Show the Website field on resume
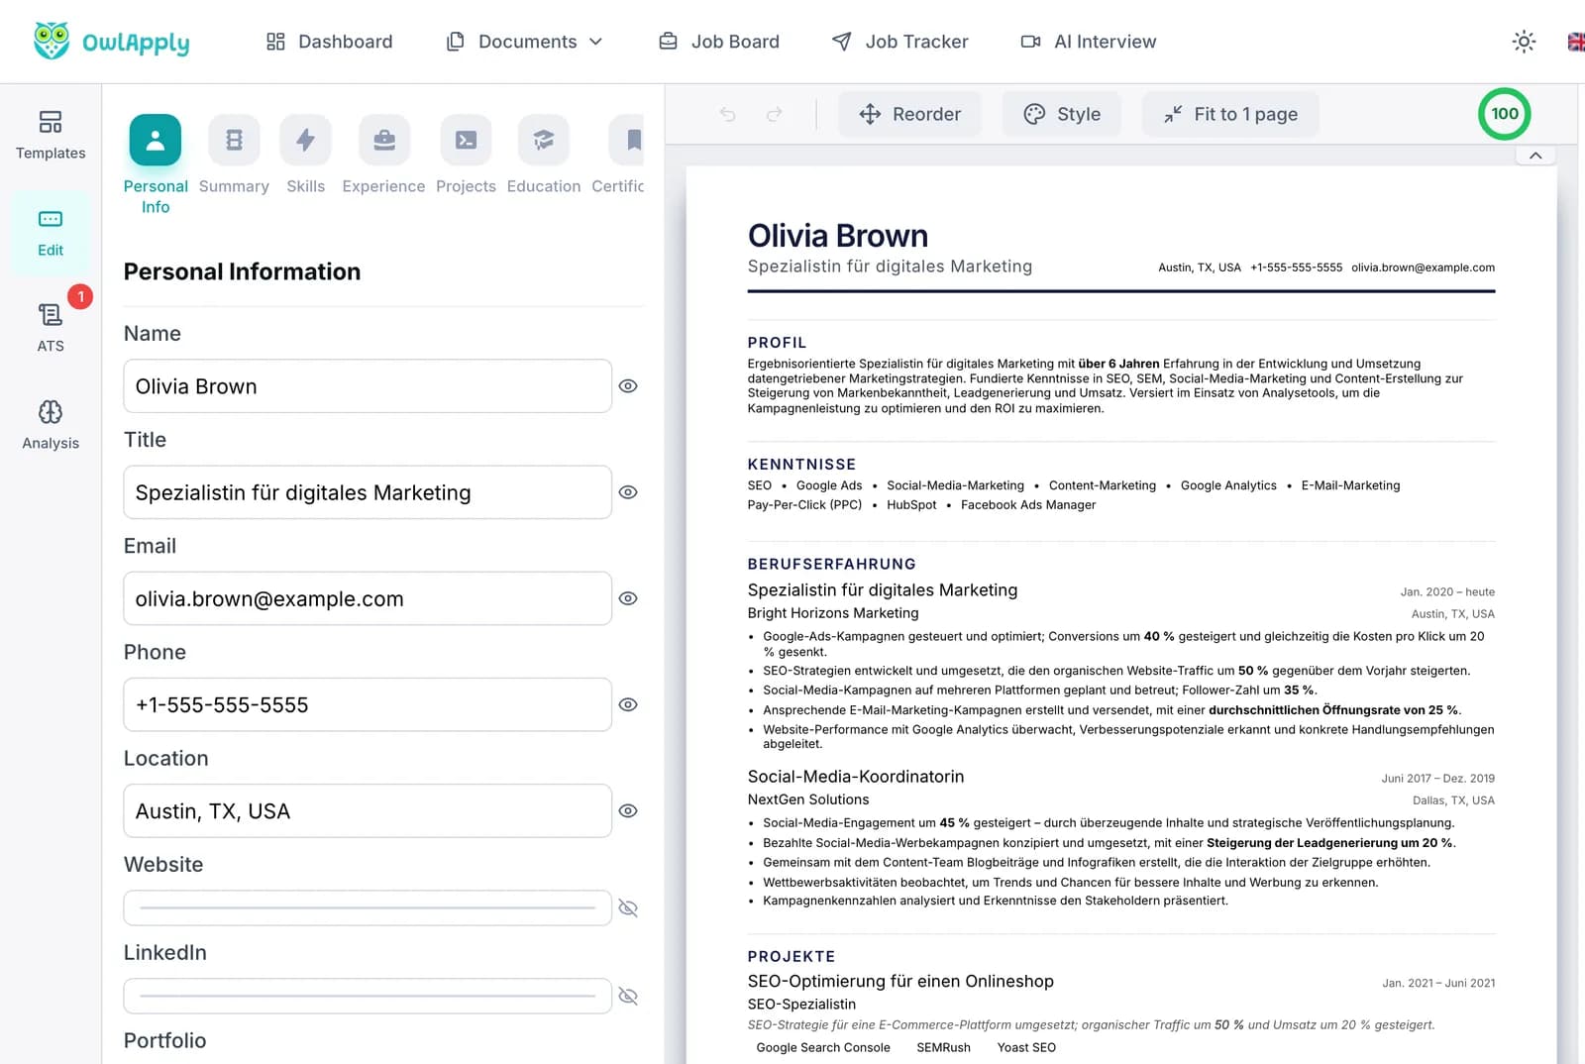 point(628,908)
